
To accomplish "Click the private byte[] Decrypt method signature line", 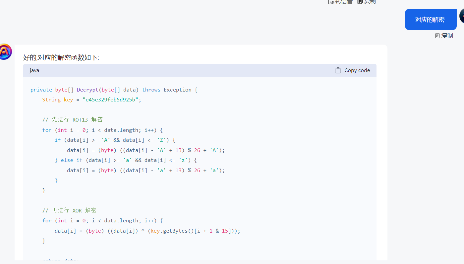I will coord(114,90).
